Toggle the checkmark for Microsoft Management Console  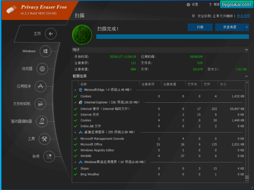76,139
